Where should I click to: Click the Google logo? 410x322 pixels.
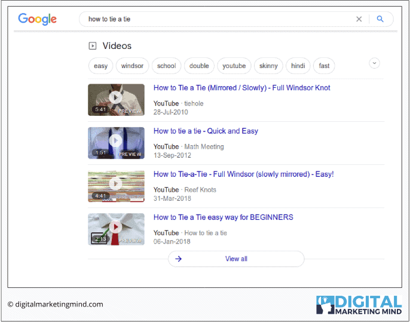37,19
